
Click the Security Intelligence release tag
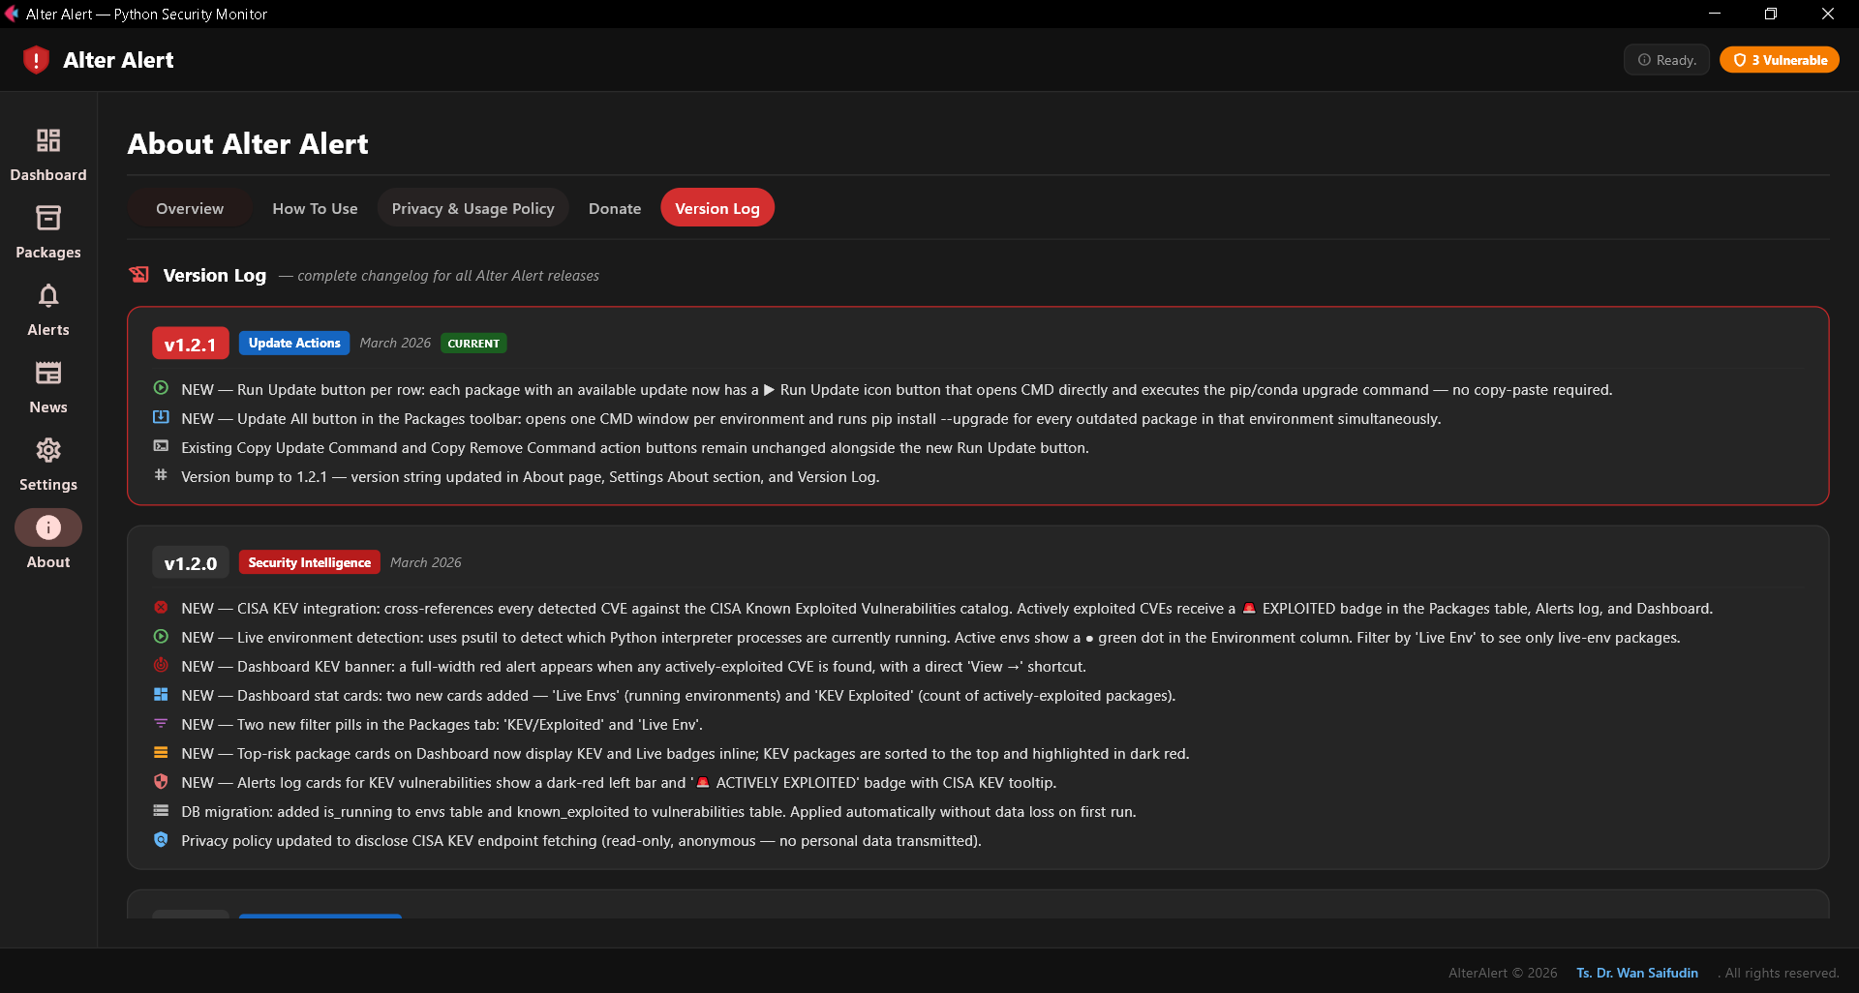click(x=308, y=561)
